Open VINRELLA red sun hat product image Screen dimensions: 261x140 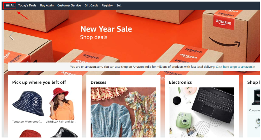coord(62,103)
